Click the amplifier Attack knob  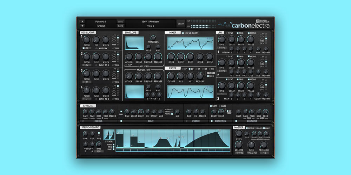(x=129, y=56)
